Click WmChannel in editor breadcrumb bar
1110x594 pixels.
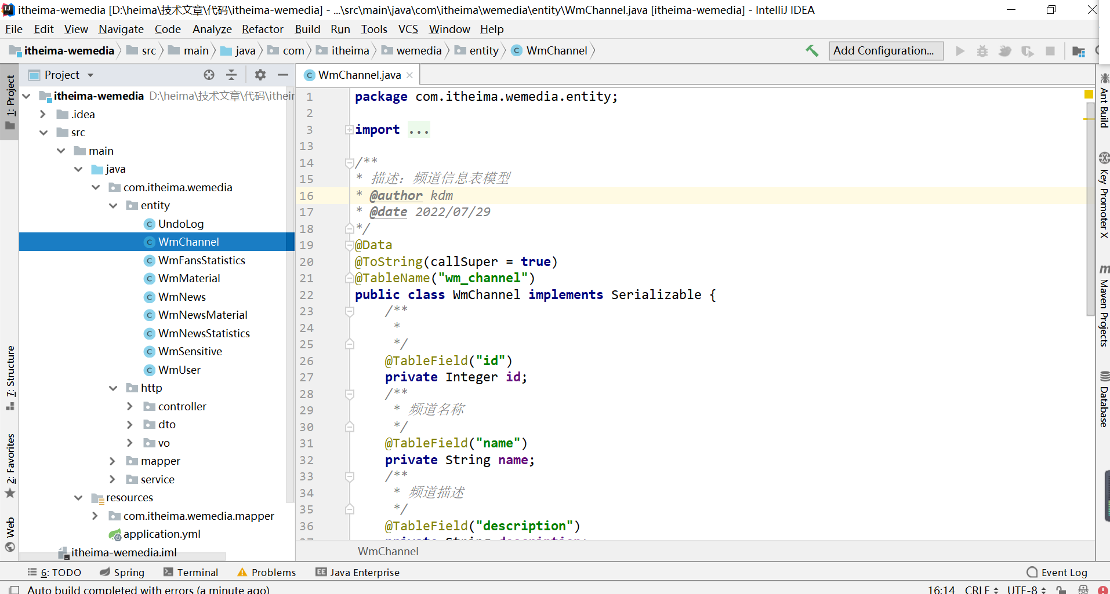[x=388, y=551]
